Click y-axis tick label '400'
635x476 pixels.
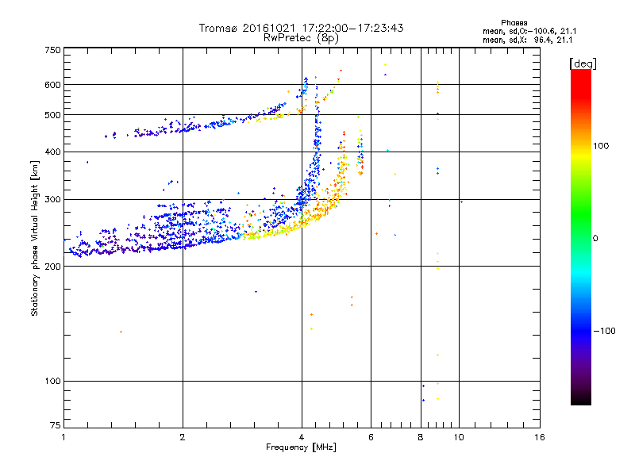(x=53, y=152)
